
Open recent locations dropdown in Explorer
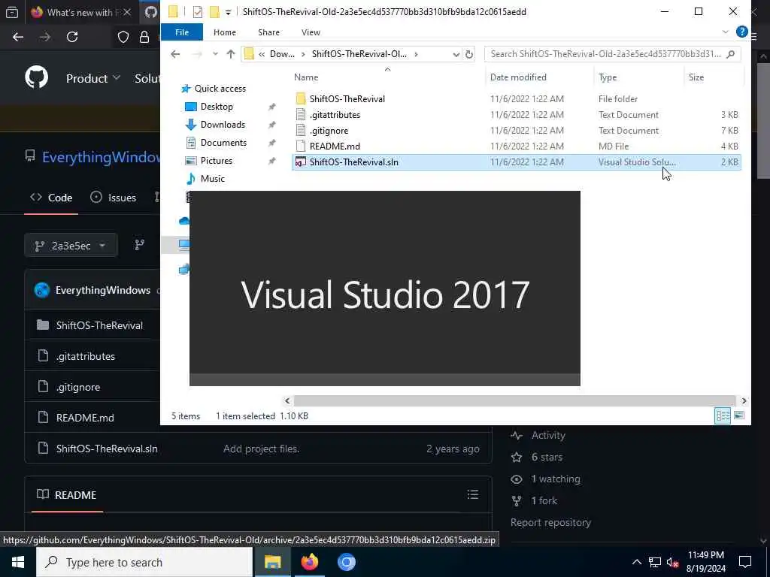click(x=215, y=54)
